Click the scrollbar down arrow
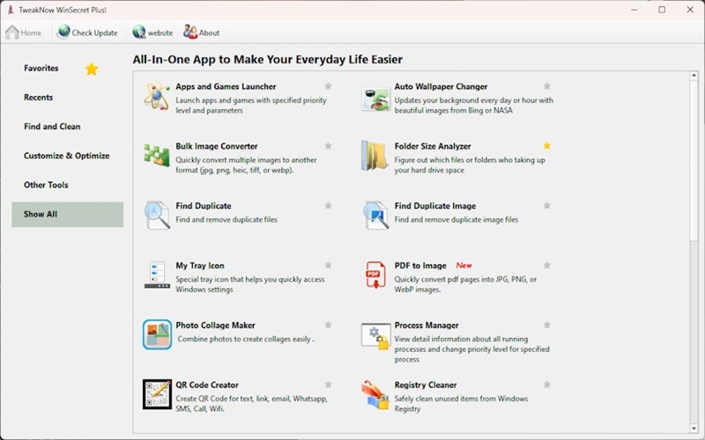705x440 pixels. click(x=694, y=429)
